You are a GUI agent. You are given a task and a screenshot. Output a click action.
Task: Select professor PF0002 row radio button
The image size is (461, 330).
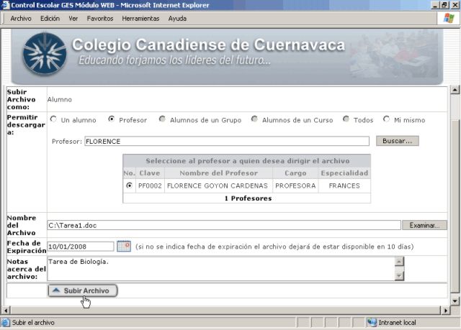point(129,185)
